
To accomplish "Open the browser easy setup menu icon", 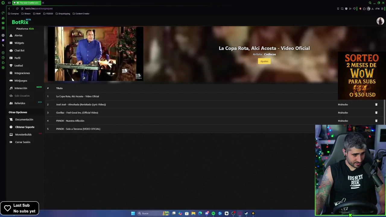I will [x=382, y=8].
